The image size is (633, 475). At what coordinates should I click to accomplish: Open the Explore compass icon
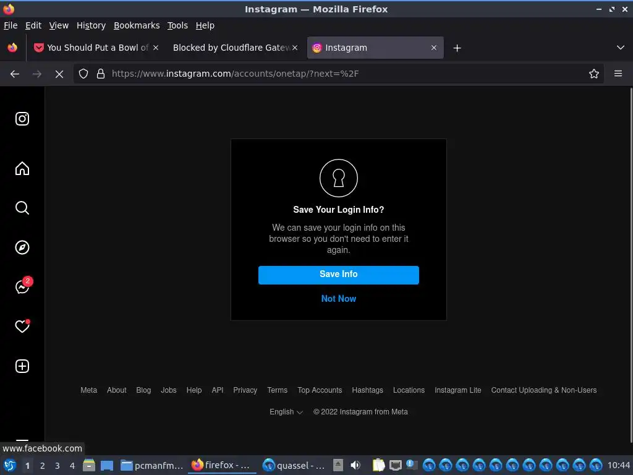click(22, 247)
